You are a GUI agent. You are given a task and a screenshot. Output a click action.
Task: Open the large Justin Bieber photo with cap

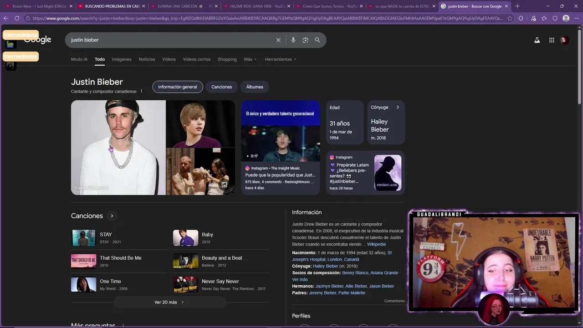(x=118, y=148)
